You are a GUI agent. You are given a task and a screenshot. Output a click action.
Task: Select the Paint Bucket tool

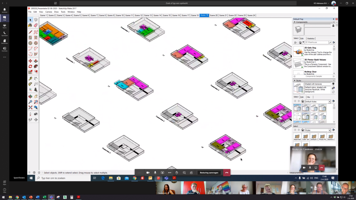(30, 25)
